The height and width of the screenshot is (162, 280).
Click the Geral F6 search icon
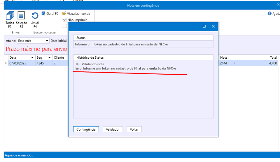pyautogui.click(x=43, y=14)
